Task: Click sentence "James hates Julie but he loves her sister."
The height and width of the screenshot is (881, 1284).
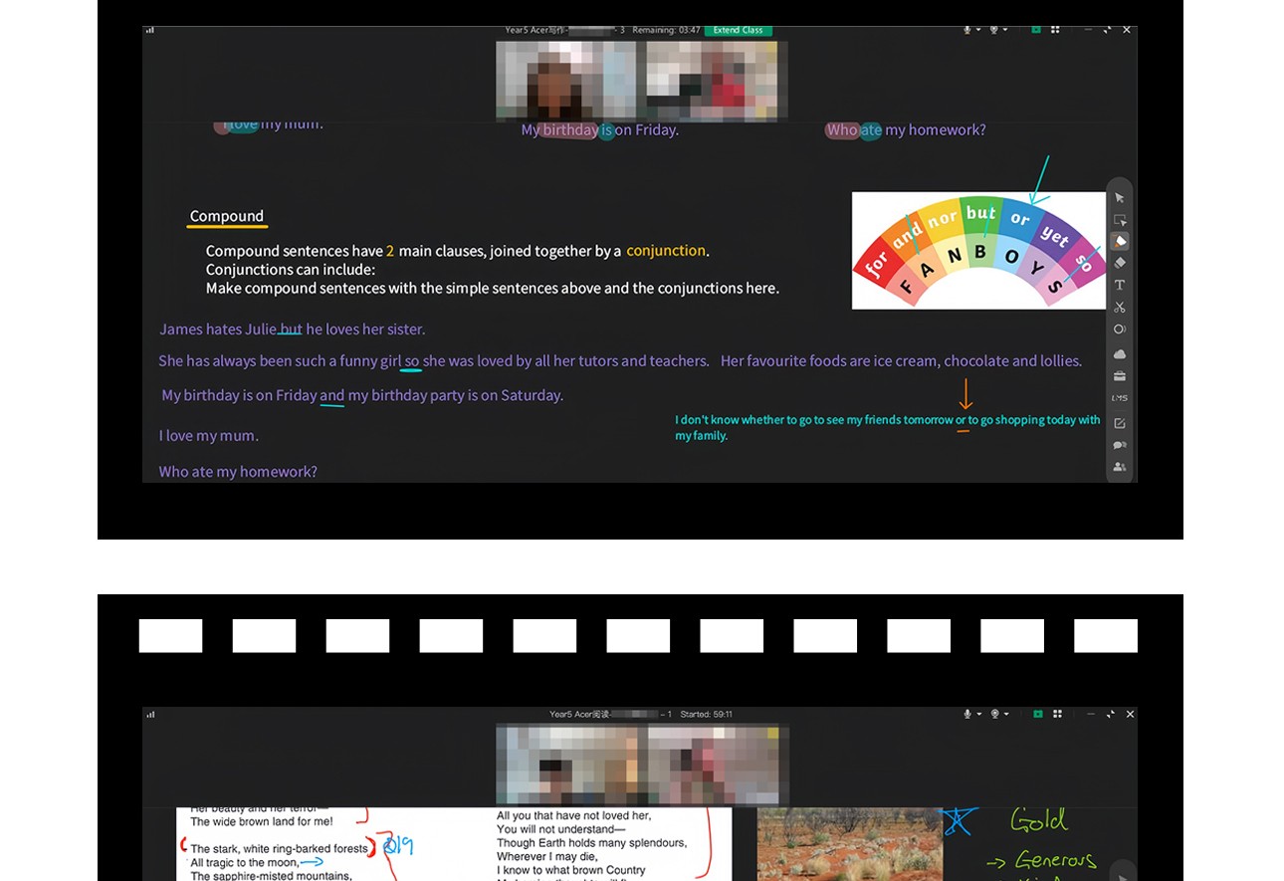Action: tap(293, 330)
